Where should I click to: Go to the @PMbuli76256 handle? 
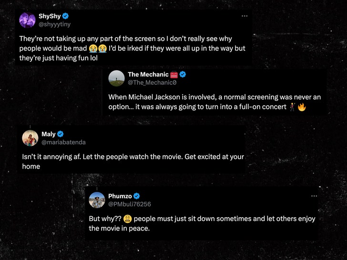[x=130, y=204]
